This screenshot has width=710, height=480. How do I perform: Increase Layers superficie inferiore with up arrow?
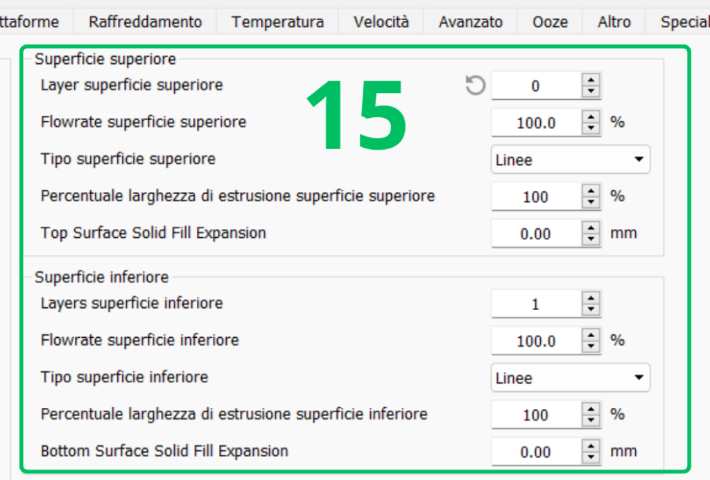click(591, 299)
